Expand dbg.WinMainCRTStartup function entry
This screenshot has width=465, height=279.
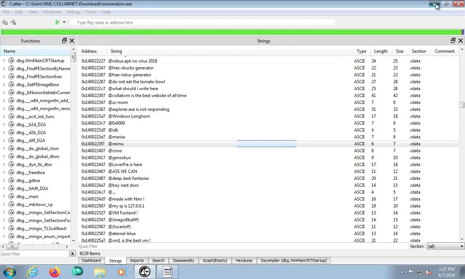click(x=4, y=61)
